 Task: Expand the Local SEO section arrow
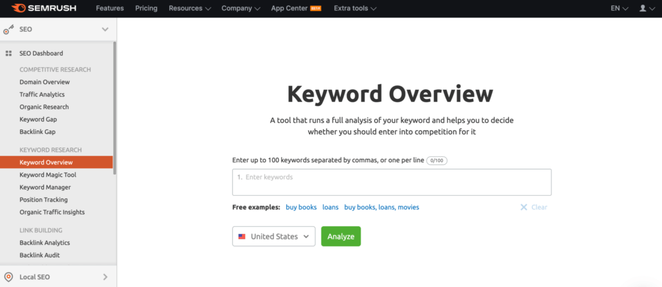pyautogui.click(x=105, y=277)
